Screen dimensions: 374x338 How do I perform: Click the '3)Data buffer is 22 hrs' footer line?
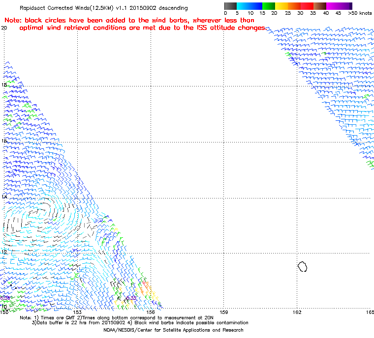140,323
